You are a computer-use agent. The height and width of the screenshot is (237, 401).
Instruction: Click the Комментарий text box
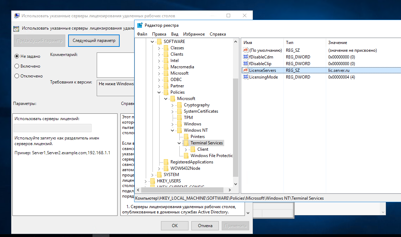click(115, 65)
